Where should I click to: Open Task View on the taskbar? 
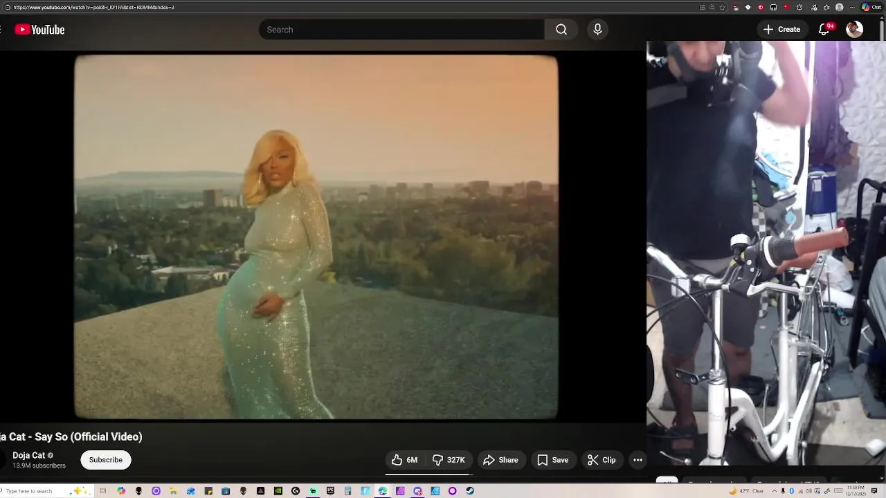click(103, 491)
